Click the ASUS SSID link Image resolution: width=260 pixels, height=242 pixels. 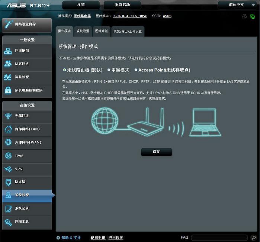(x=167, y=16)
